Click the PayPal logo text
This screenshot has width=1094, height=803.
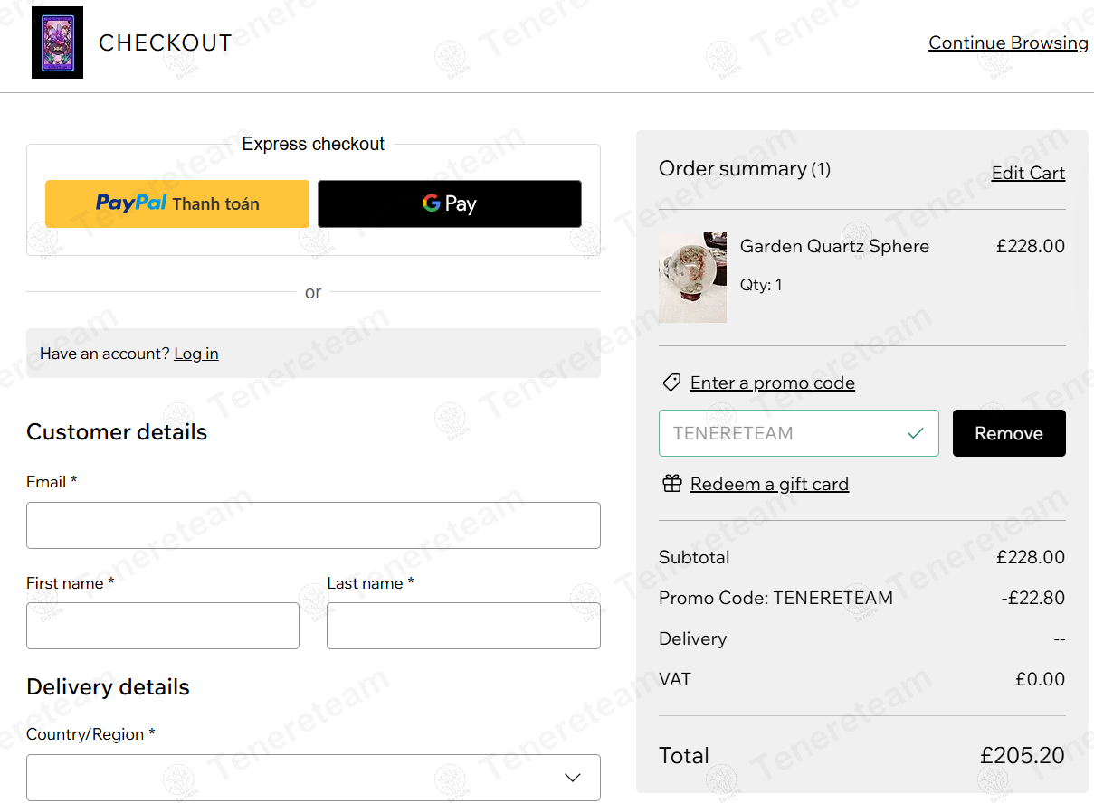[x=131, y=203]
